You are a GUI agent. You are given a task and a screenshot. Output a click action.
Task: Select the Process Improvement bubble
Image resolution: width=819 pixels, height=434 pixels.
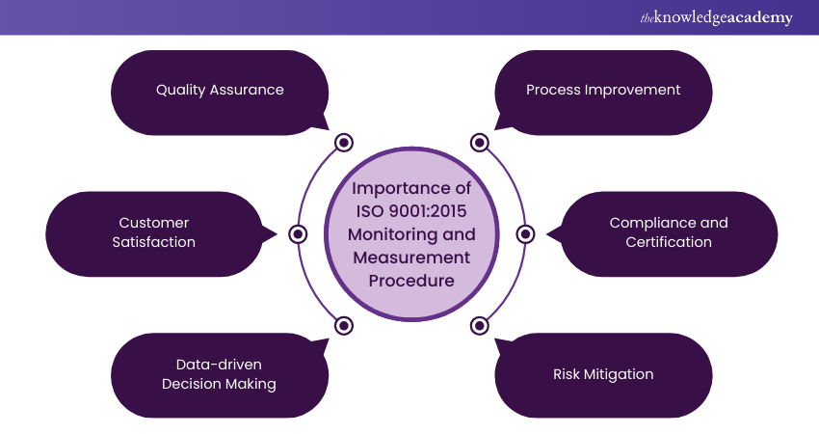[603, 90]
